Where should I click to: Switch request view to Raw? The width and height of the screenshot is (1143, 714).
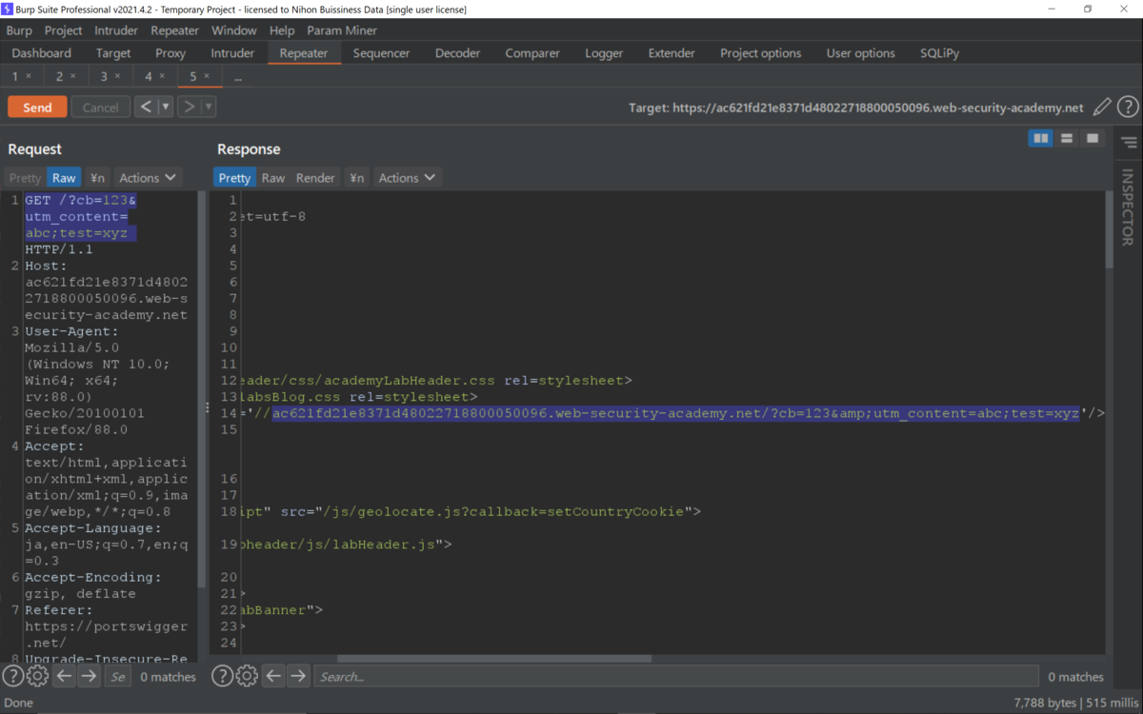click(64, 178)
